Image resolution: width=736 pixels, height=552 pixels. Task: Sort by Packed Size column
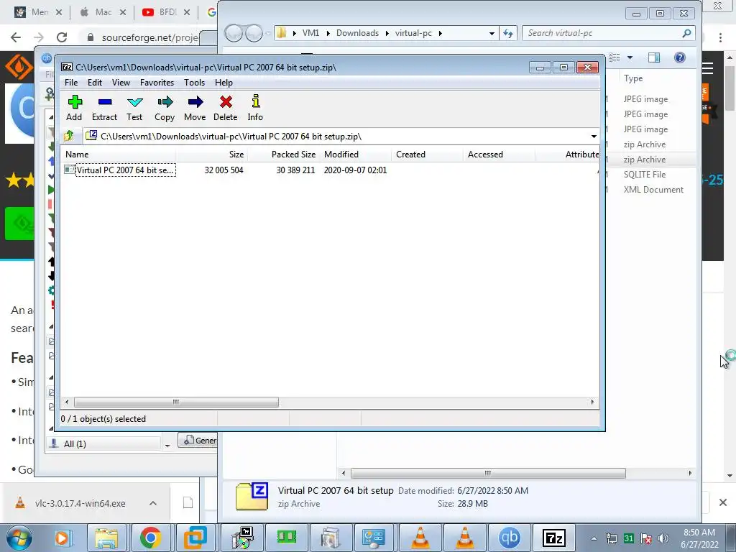click(283, 155)
